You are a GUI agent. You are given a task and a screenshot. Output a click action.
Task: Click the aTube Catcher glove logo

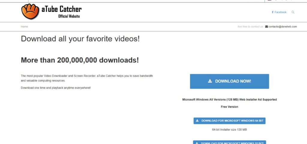point(30,12)
